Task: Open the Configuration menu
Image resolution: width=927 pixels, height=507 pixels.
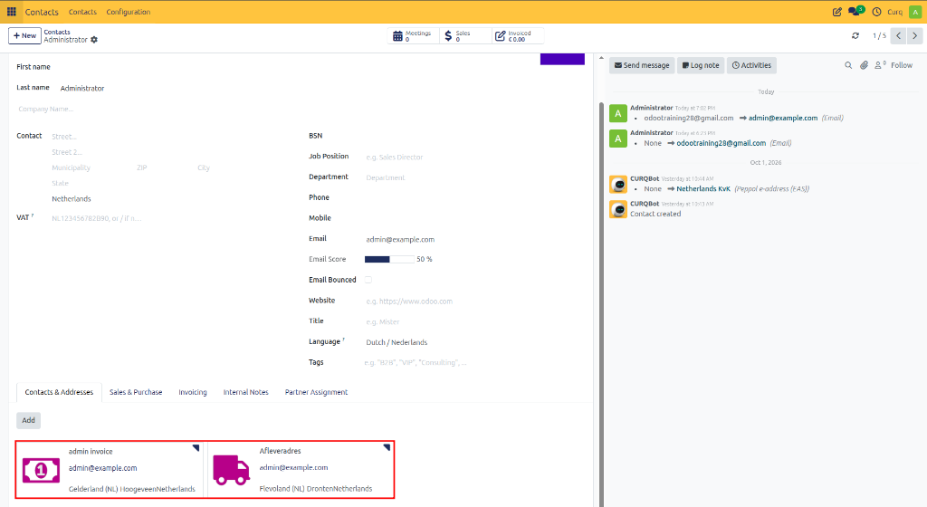Action: [129, 12]
